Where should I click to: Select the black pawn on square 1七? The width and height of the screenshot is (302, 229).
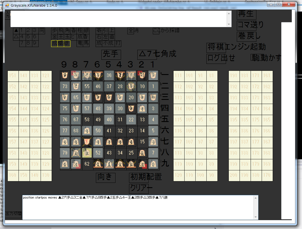[x=153, y=142]
